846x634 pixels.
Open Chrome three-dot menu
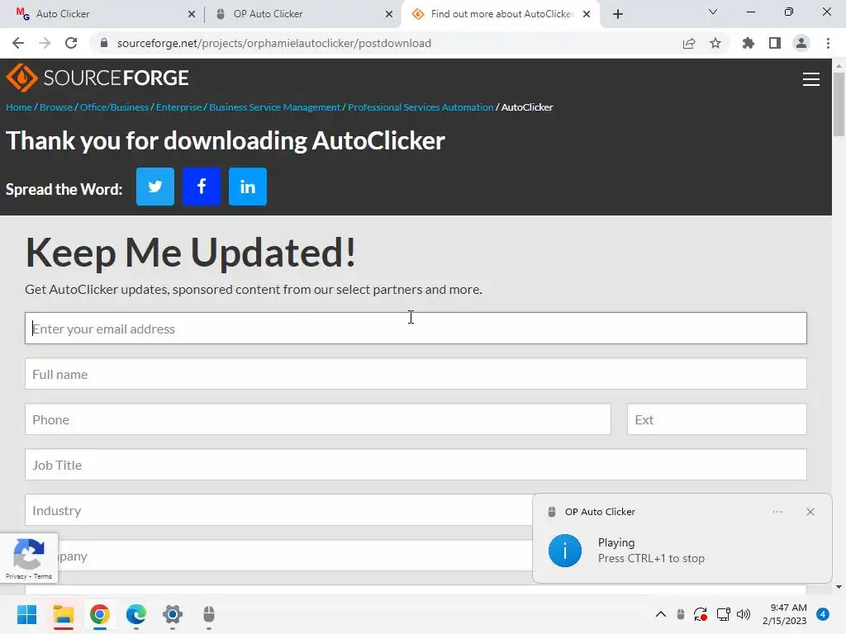tap(828, 43)
